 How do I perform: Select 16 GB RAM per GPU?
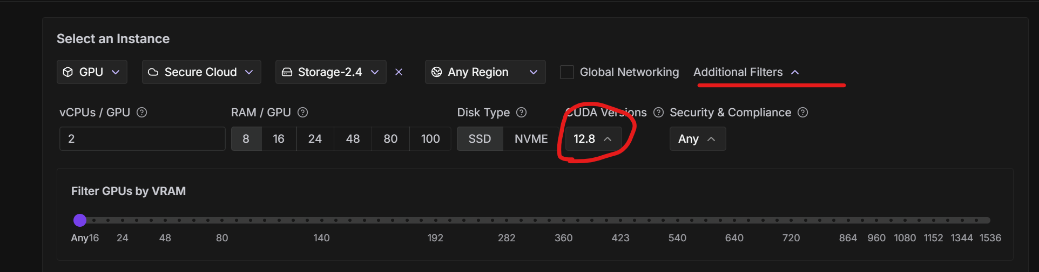click(279, 139)
